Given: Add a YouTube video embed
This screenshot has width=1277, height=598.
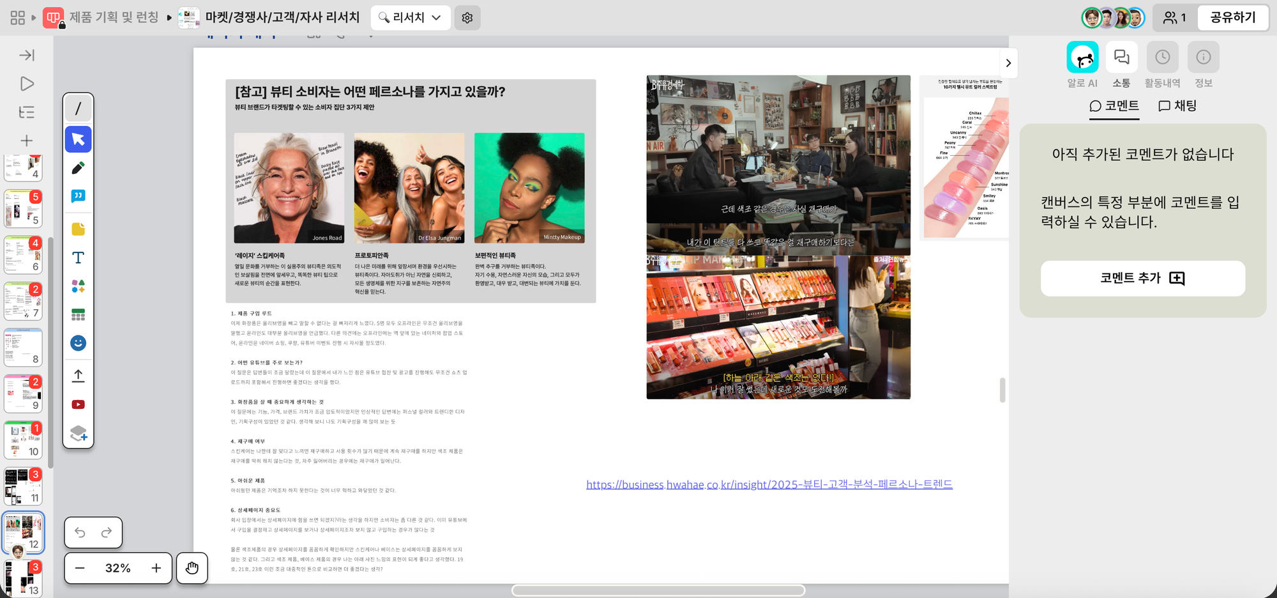Looking at the screenshot, I should coord(78,404).
